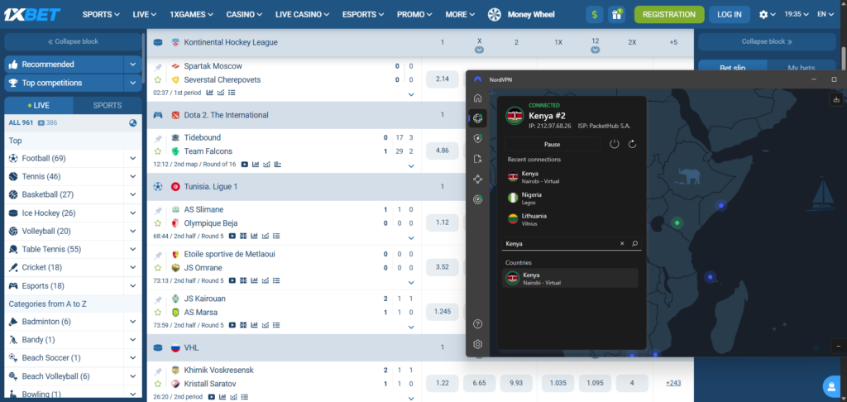The image size is (847, 402).
Task: Expand the Ice Hockey (26) category
Action: (133, 213)
